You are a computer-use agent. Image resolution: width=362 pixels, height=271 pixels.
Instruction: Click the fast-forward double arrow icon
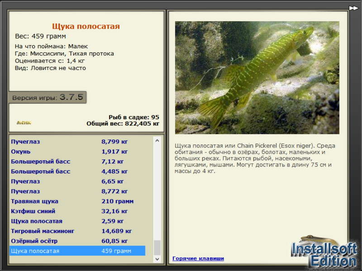353,8
